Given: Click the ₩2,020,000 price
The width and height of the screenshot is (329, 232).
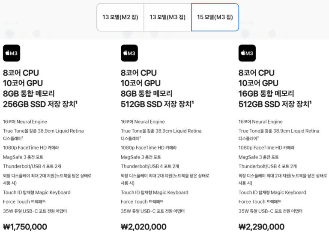Looking at the screenshot, I should click(144, 227).
